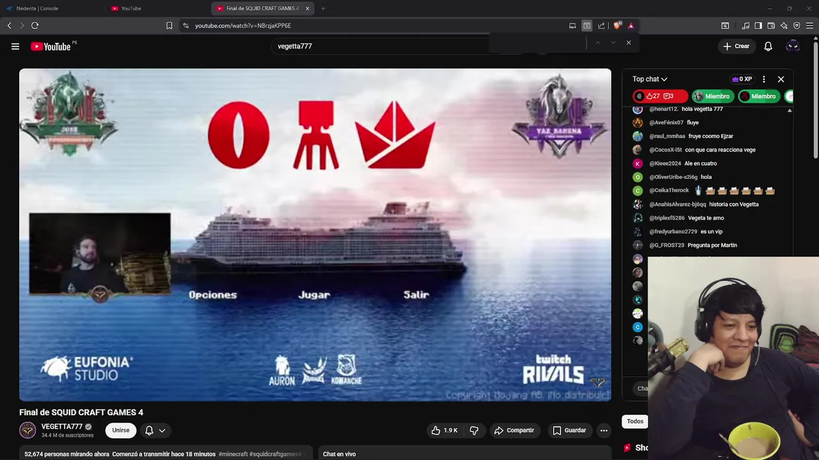Toggle the browser sidebar panel icon
The width and height of the screenshot is (819, 460).
pos(758,26)
